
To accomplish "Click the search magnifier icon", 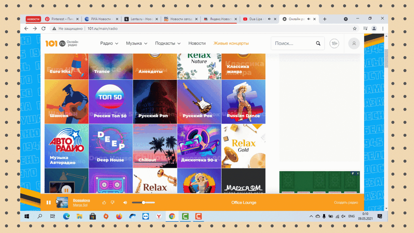I will click(x=318, y=43).
